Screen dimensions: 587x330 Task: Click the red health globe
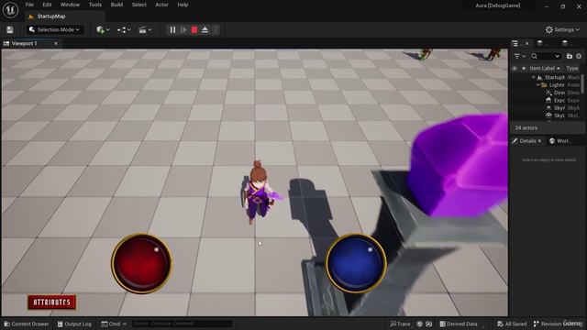141,263
